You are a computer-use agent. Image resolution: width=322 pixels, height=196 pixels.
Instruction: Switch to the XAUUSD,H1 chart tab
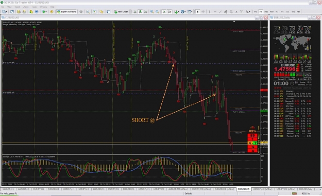pos(8,189)
